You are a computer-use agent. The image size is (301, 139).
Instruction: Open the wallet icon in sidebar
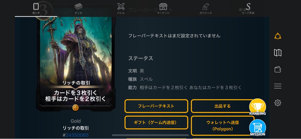click(278, 69)
